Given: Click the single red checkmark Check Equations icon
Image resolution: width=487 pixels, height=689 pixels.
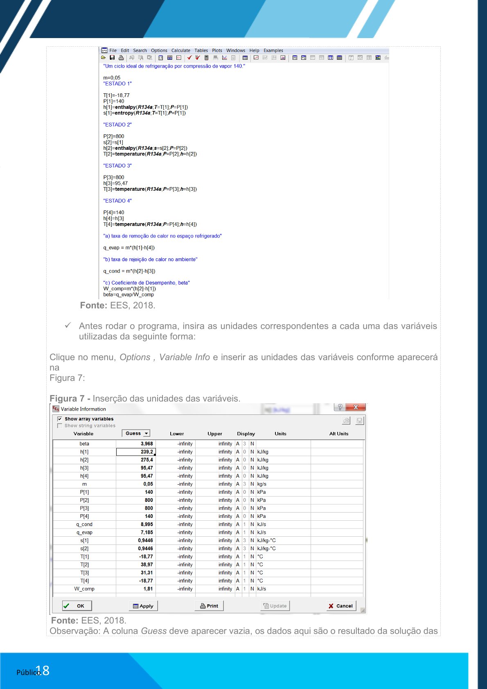Looking at the screenshot, I should click(189, 58).
